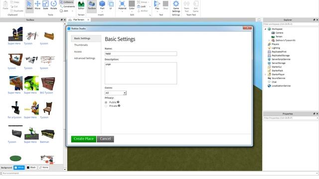Select the Rotate tool
The width and height of the screenshot is (319, 179).
pos(54,5)
